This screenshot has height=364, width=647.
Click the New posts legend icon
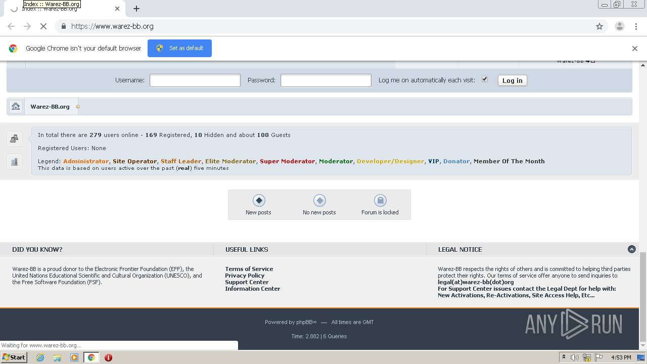point(258,201)
